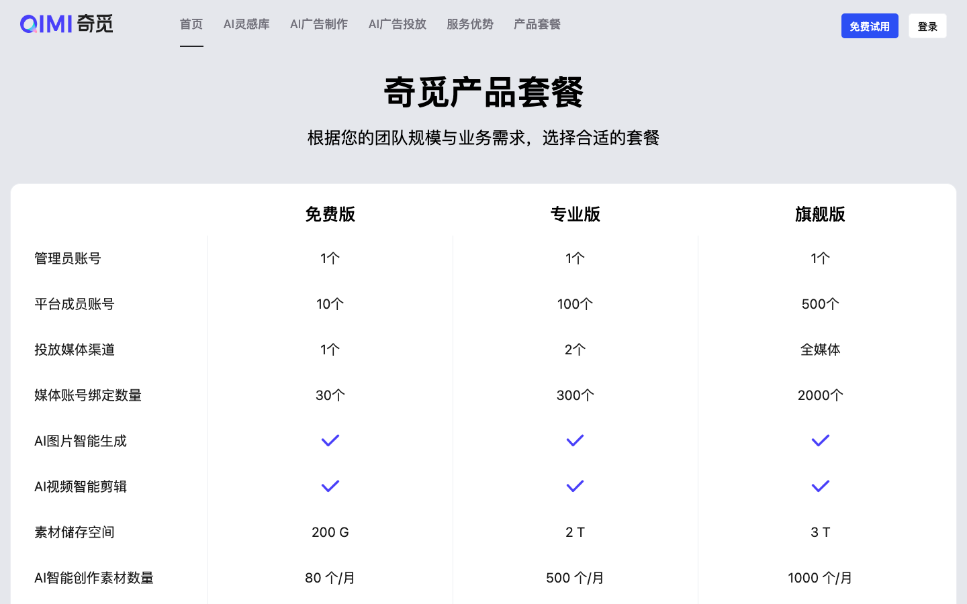Click the 登录 button
The image size is (967, 604).
pos(927,26)
